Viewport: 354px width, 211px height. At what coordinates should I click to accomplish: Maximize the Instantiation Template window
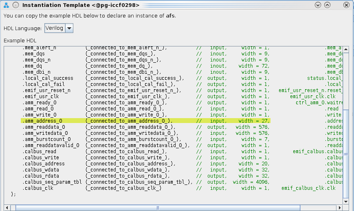point(328,5)
